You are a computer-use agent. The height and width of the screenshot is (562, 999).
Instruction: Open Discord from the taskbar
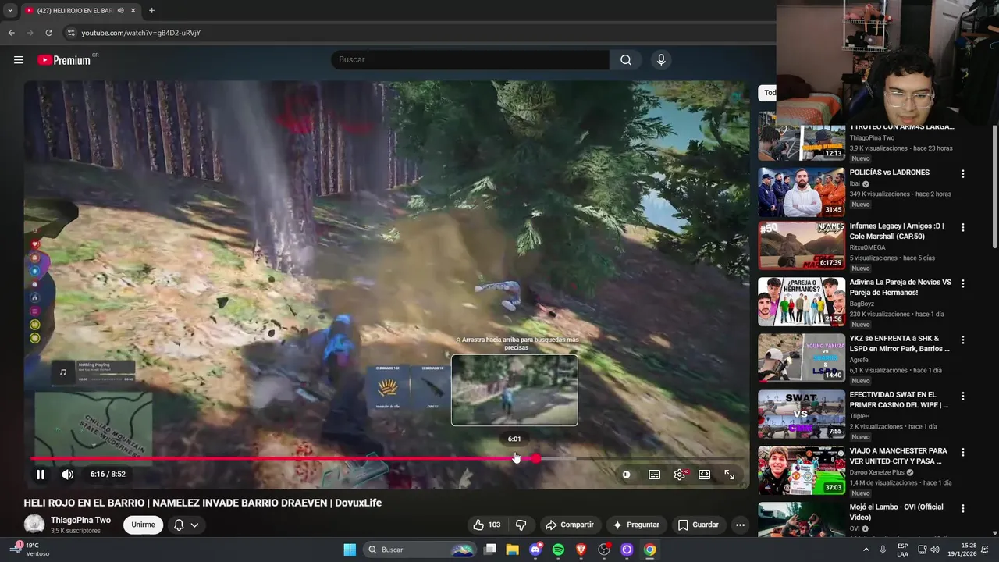click(x=535, y=550)
